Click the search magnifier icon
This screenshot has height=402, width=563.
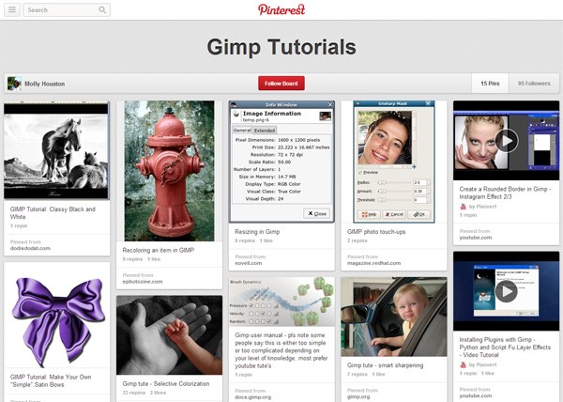coord(102,10)
